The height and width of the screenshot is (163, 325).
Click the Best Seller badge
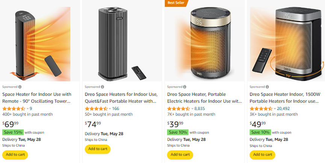(177, 3)
